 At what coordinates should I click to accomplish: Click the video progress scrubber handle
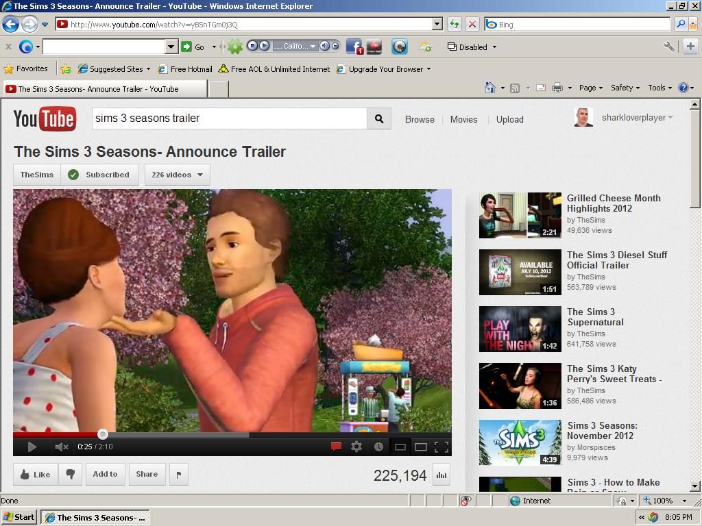click(x=103, y=434)
